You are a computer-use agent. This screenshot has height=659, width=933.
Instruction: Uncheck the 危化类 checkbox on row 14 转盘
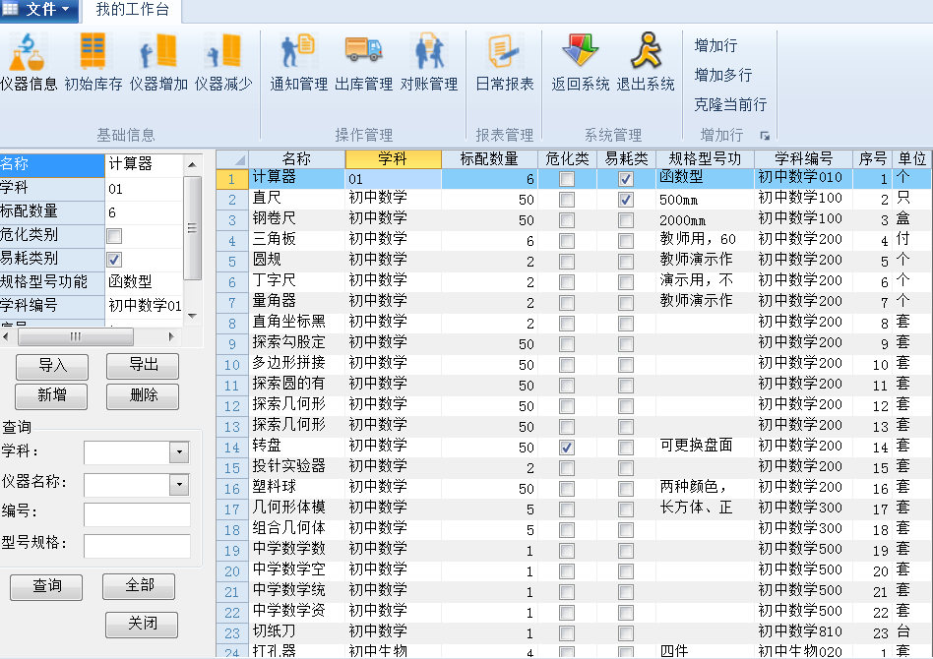566,447
